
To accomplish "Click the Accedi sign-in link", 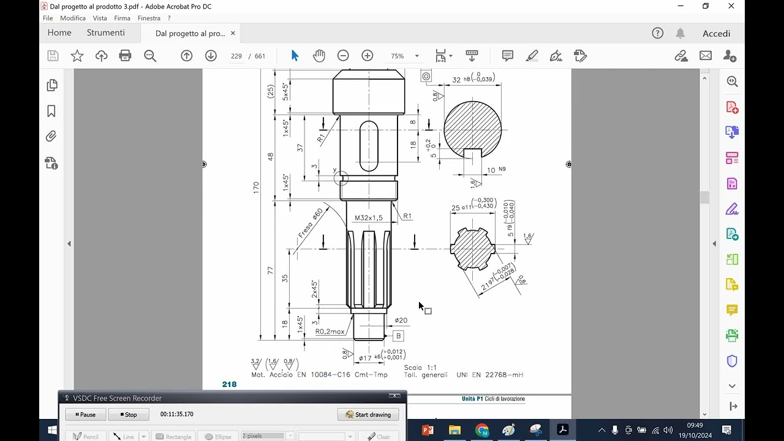I will 717,34.
